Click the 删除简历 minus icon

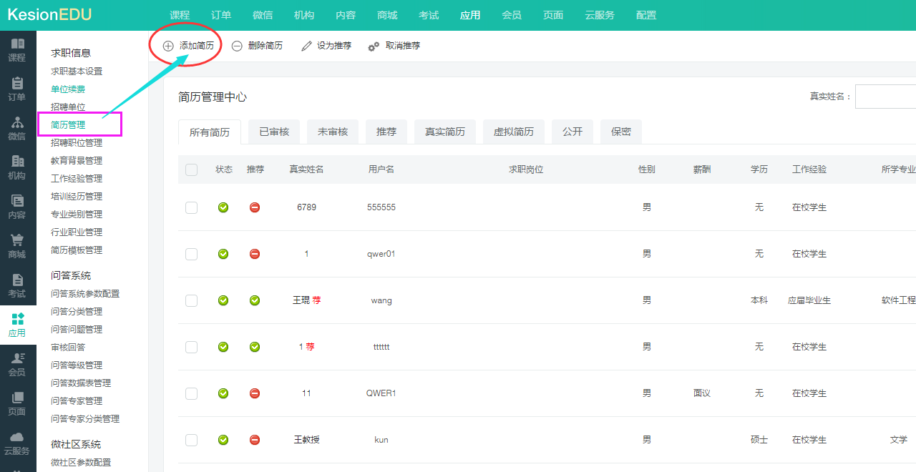click(237, 46)
